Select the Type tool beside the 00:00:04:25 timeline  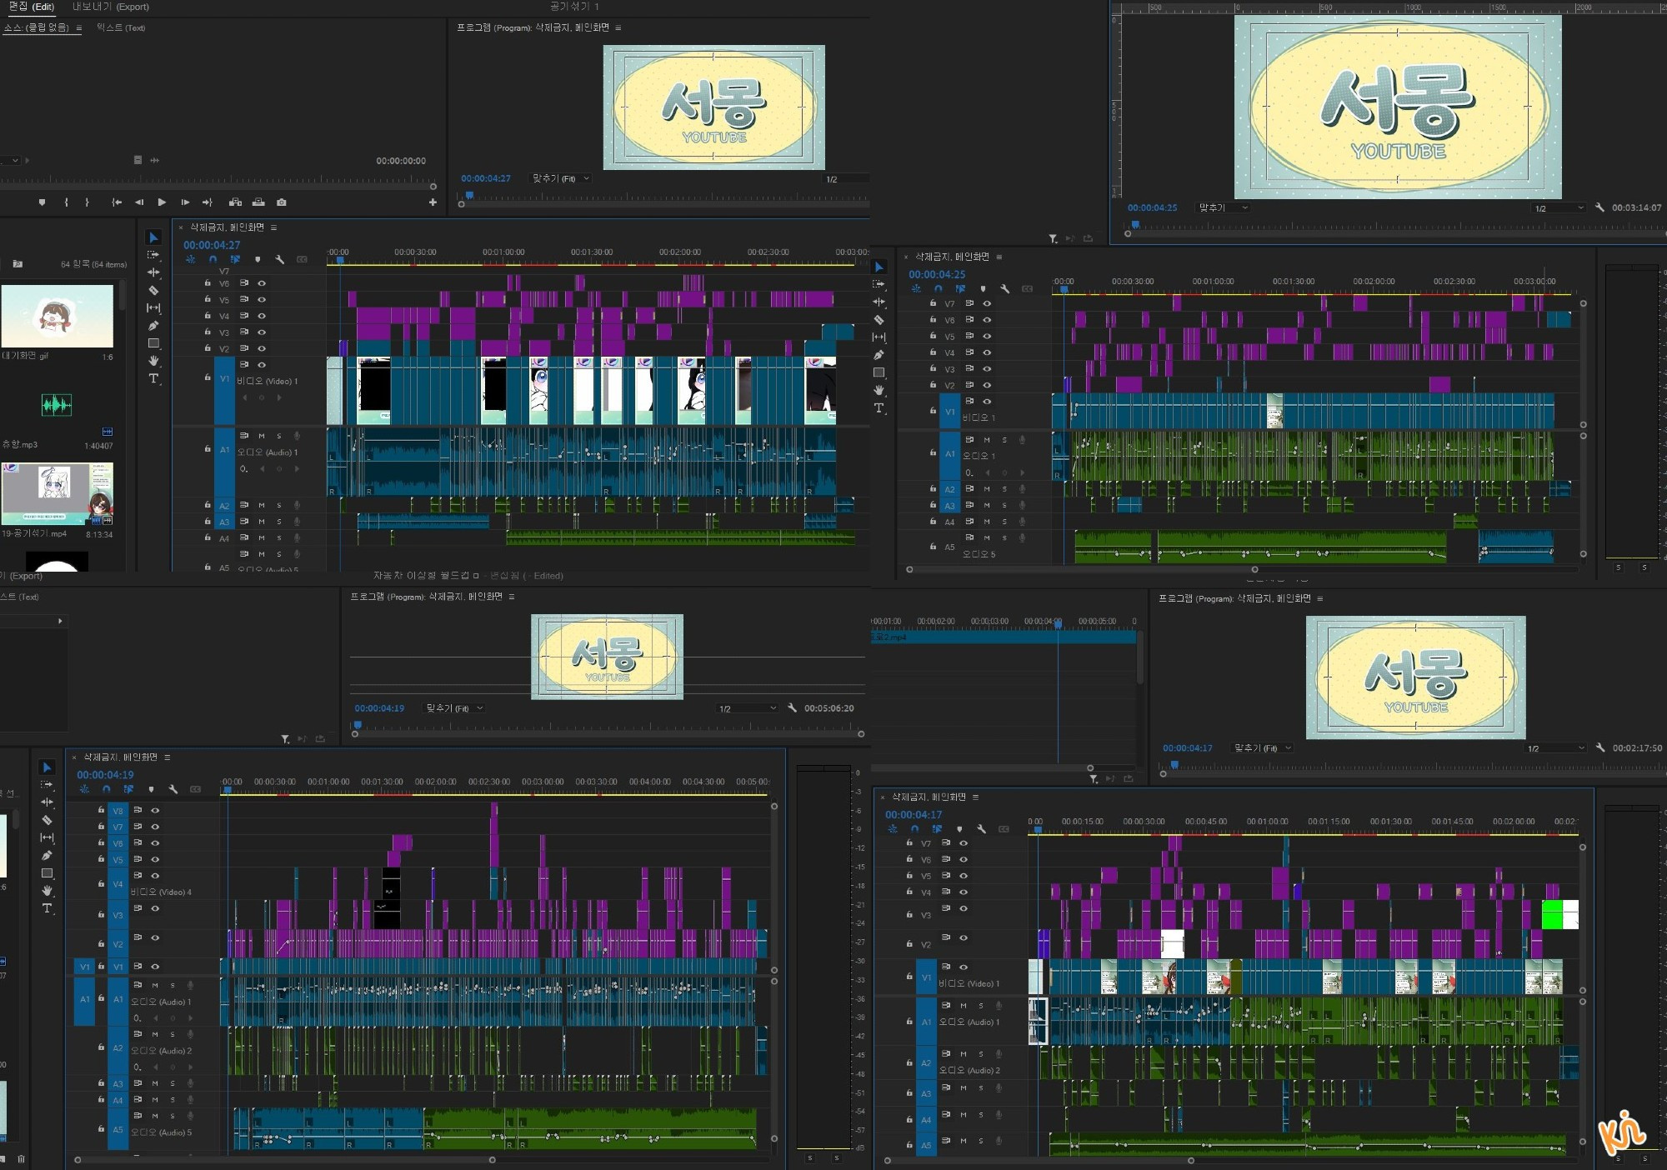(x=879, y=407)
